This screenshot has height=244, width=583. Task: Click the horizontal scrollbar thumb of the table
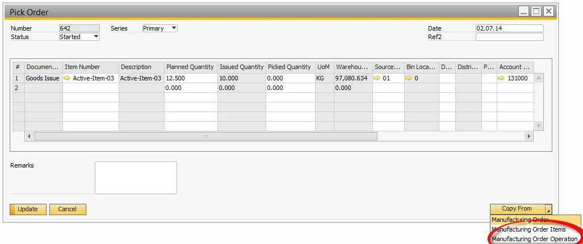(205, 136)
